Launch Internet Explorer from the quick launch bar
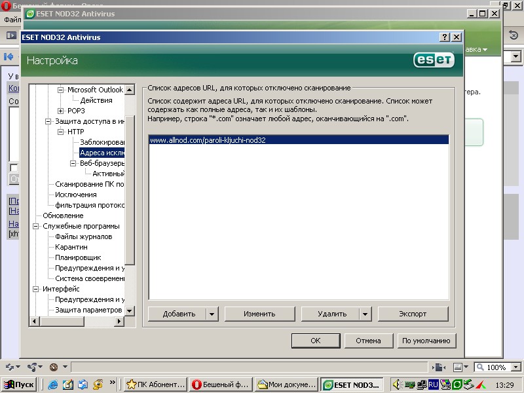 click(52, 384)
